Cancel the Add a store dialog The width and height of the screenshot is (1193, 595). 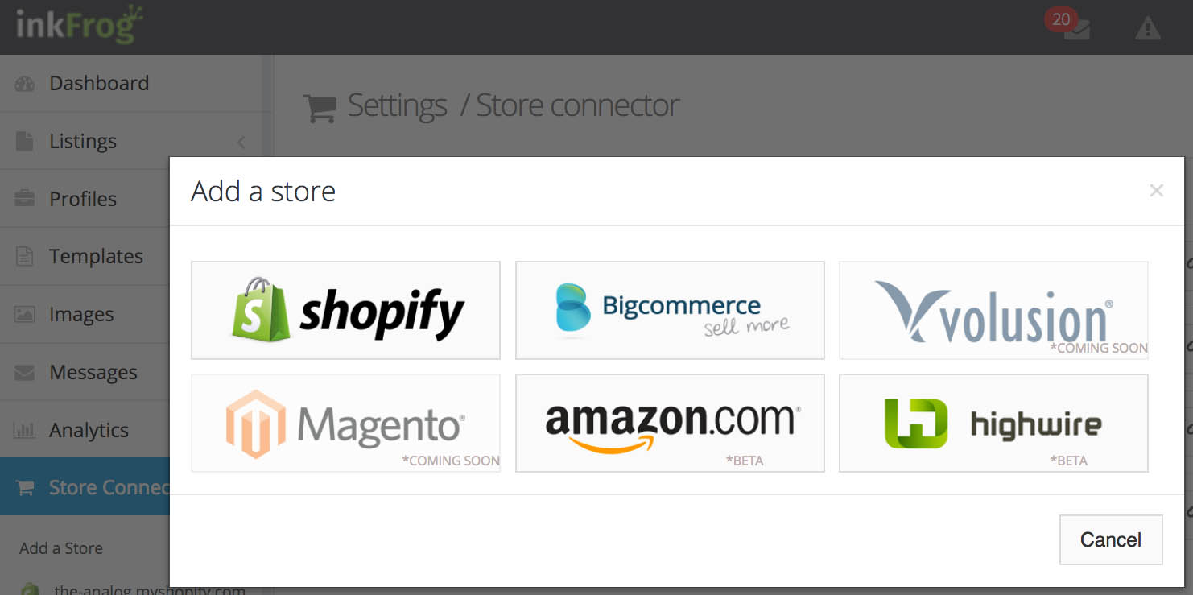coord(1111,539)
